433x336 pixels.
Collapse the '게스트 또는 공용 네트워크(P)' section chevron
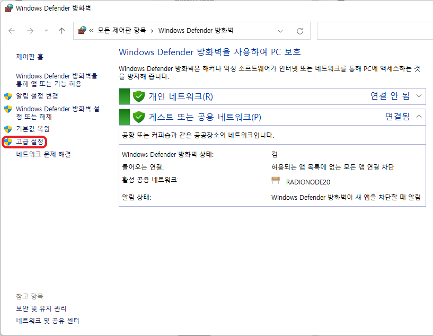[x=419, y=117]
